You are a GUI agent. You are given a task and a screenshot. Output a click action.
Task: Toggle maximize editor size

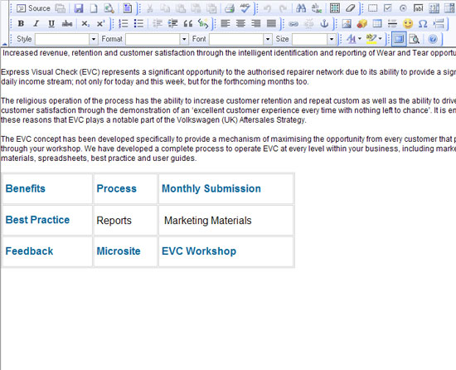pos(399,39)
